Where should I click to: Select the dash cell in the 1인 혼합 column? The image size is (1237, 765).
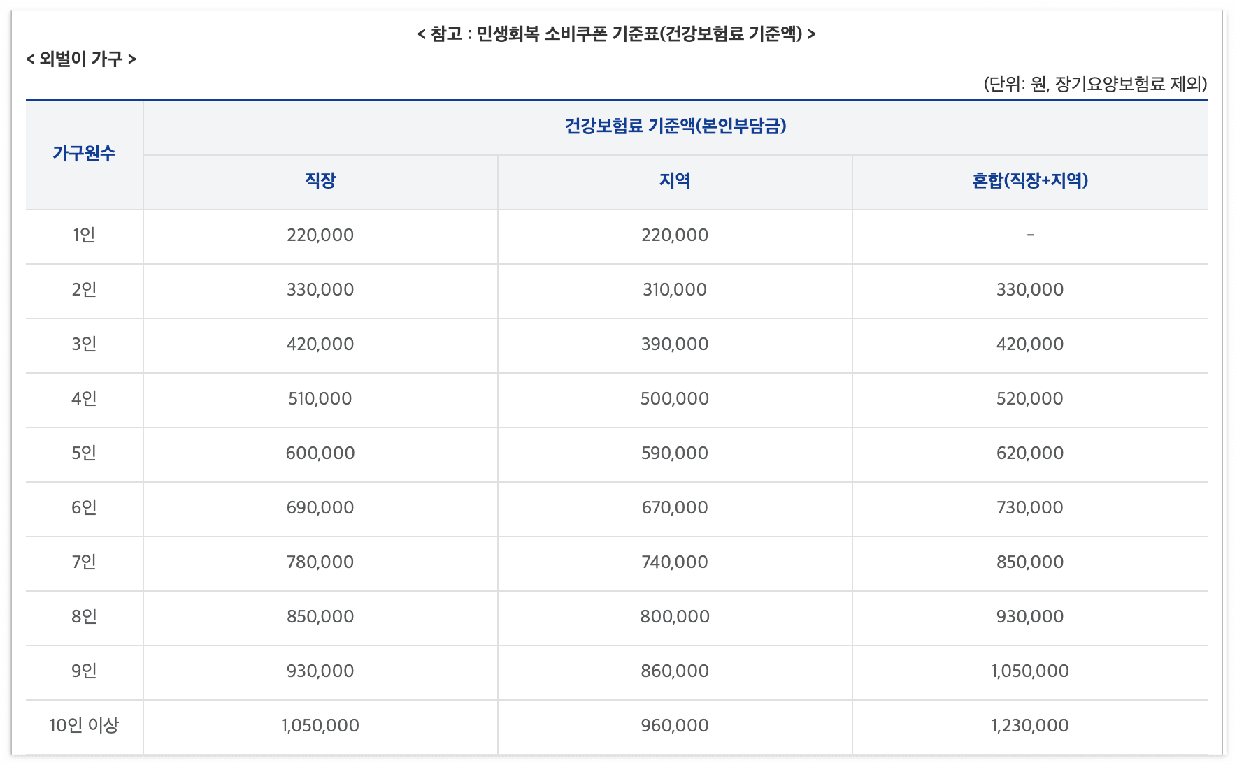pos(1028,235)
